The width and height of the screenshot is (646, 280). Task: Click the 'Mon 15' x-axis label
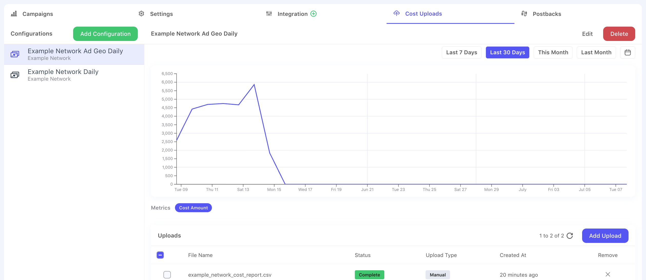[274, 189]
